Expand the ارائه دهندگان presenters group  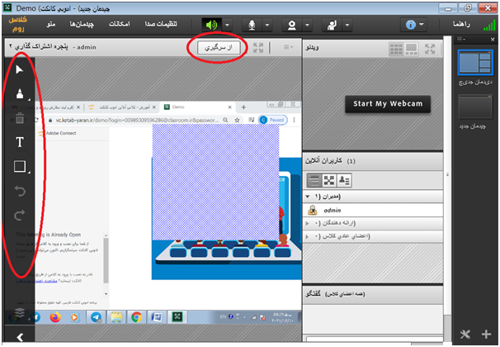(x=308, y=223)
